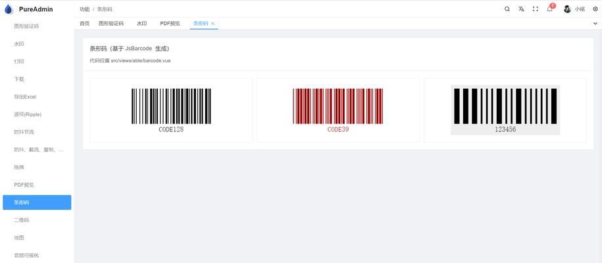Click the 功能 breadcrumb

point(84,9)
